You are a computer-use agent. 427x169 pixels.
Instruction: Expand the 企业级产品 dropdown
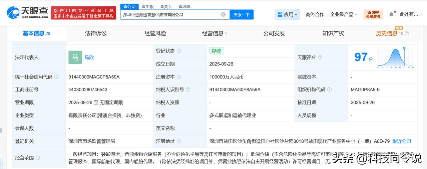344,14
